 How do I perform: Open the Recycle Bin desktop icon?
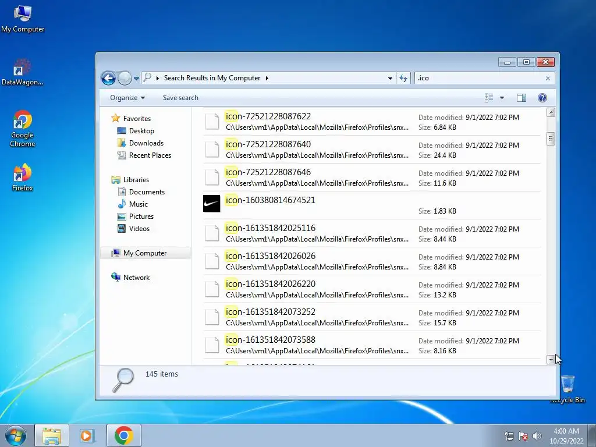(567, 389)
